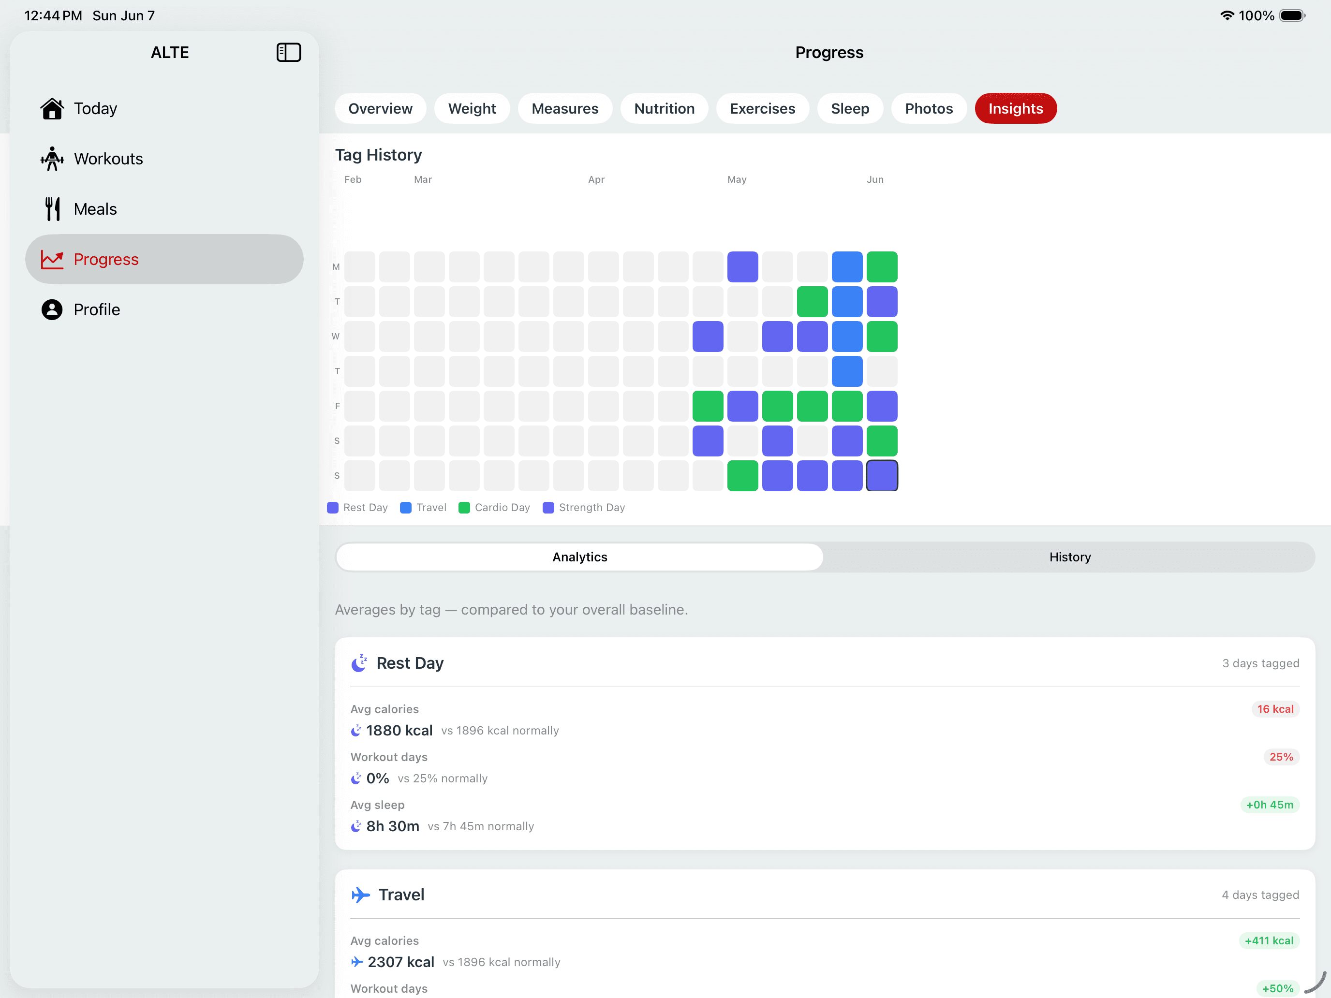Switch to the Weight tab
1331x998 pixels.
472,108
